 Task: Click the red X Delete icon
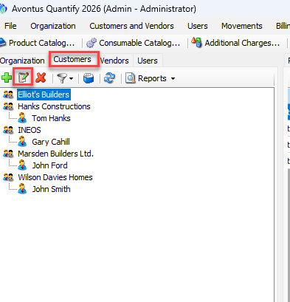pyautogui.click(x=41, y=78)
